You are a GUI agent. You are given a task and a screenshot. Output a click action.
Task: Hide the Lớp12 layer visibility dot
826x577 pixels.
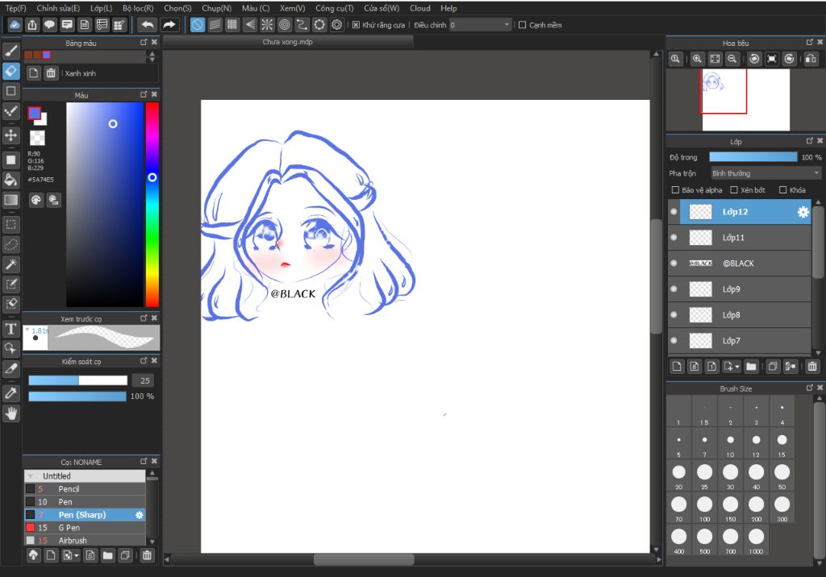[674, 212]
